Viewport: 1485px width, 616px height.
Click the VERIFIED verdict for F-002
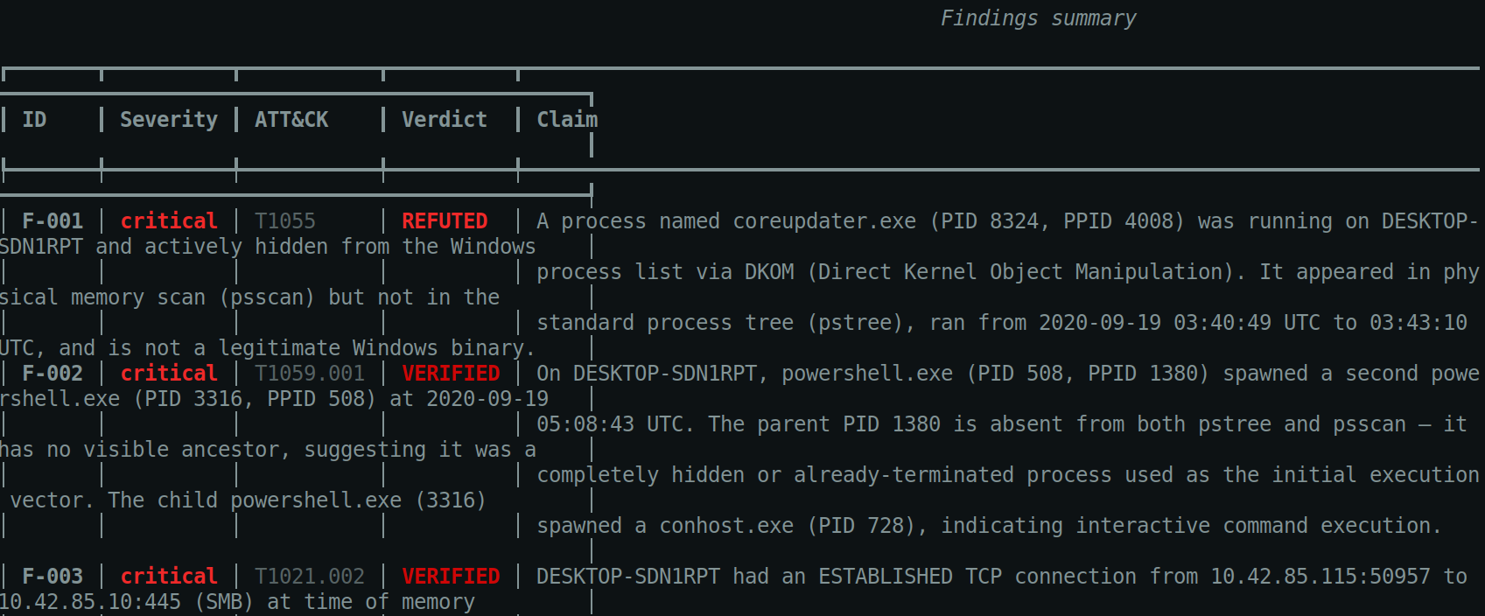coord(451,374)
